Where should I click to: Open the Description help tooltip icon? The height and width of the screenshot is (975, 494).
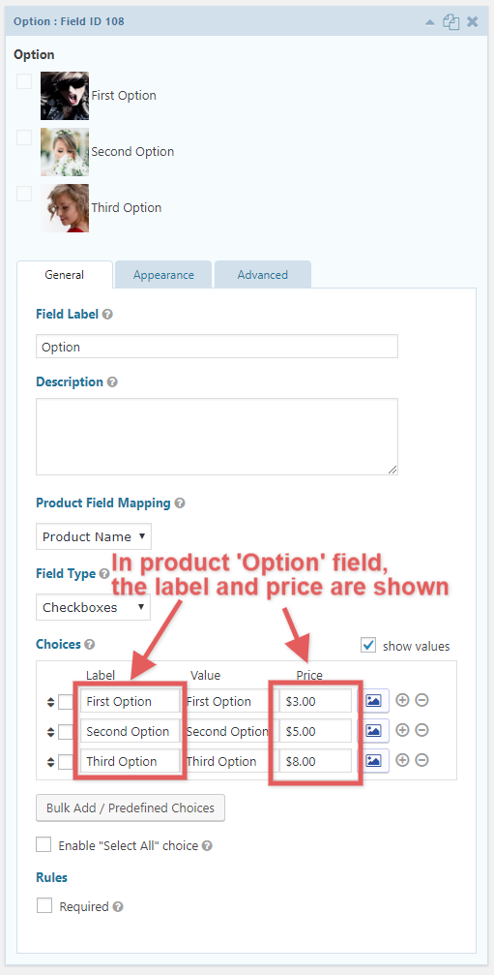[x=112, y=381]
